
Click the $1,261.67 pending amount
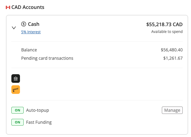coord(173,58)
